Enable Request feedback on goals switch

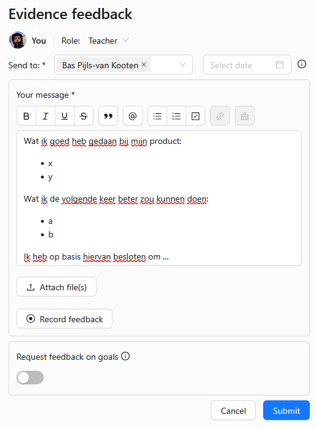tap(30, 378)
